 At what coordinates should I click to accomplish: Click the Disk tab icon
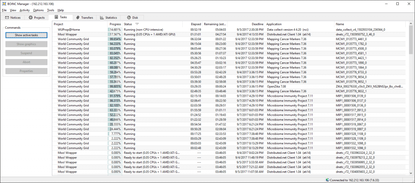129,18
